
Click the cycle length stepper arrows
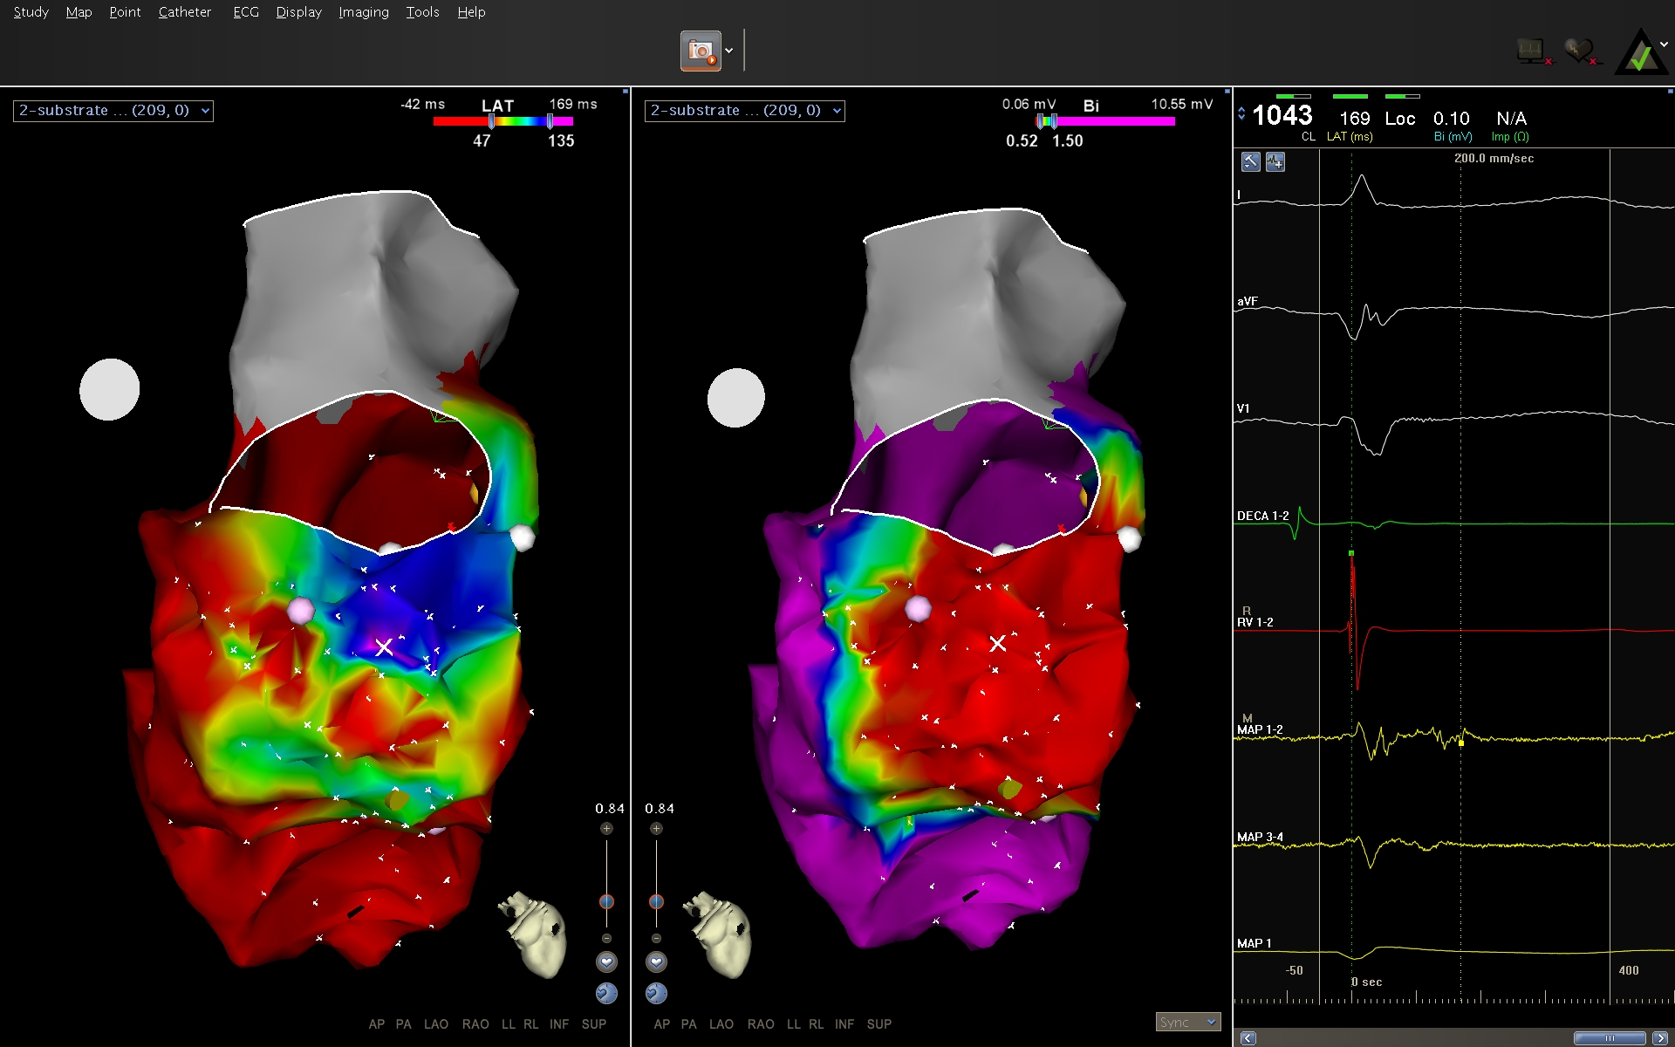tap(1241, 114)
